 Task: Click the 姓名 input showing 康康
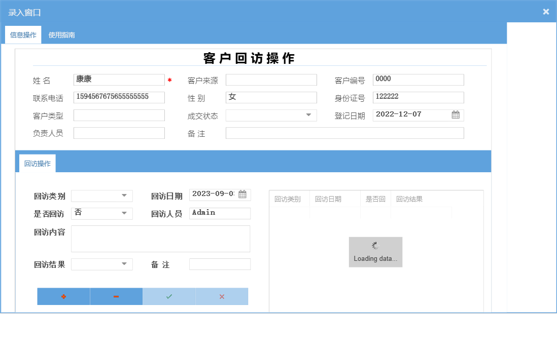(119, 80)
